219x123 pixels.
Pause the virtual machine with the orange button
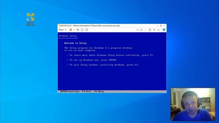click(71, 30)
